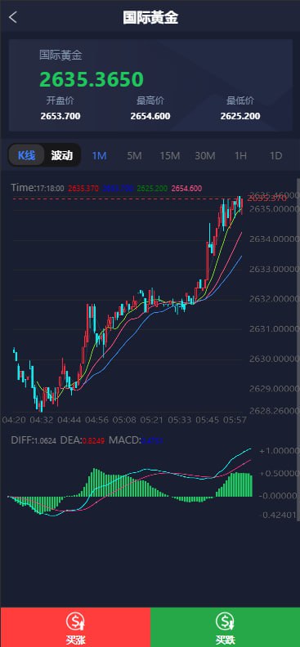Click the 开盘价 value 2653.700
The image size is (300, 647).
60,116
